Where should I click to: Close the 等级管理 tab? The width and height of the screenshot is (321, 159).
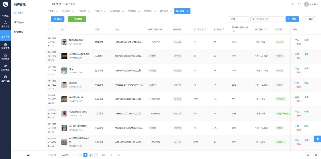click(139, 11)
